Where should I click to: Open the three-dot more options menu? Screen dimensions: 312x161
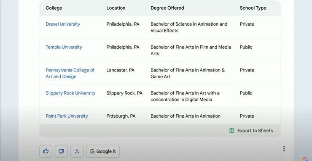284,149
